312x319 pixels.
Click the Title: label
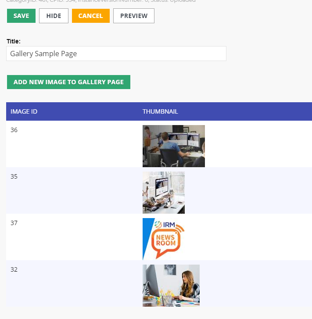tap(14, 41)
